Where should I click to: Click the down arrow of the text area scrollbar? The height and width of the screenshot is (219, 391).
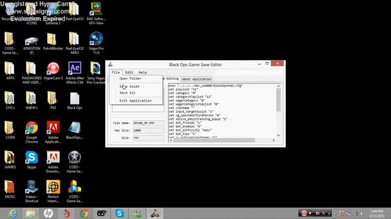click(279, 136)
